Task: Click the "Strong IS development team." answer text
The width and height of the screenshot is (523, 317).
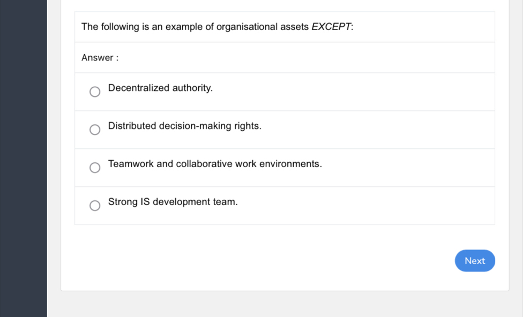Action: click(173, 202)
